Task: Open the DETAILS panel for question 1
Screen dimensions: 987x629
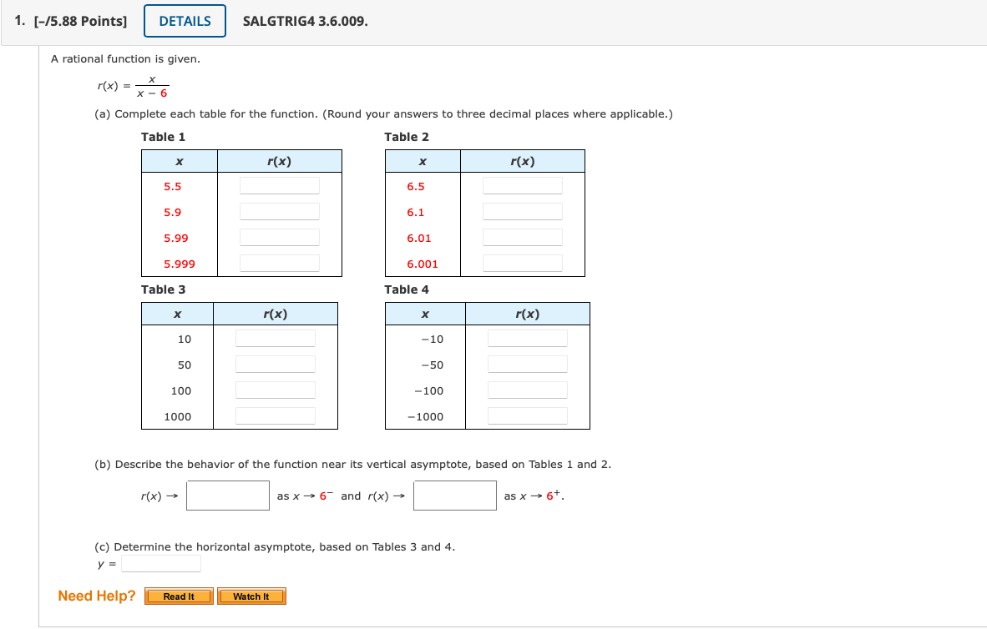Action: [184, 21]
